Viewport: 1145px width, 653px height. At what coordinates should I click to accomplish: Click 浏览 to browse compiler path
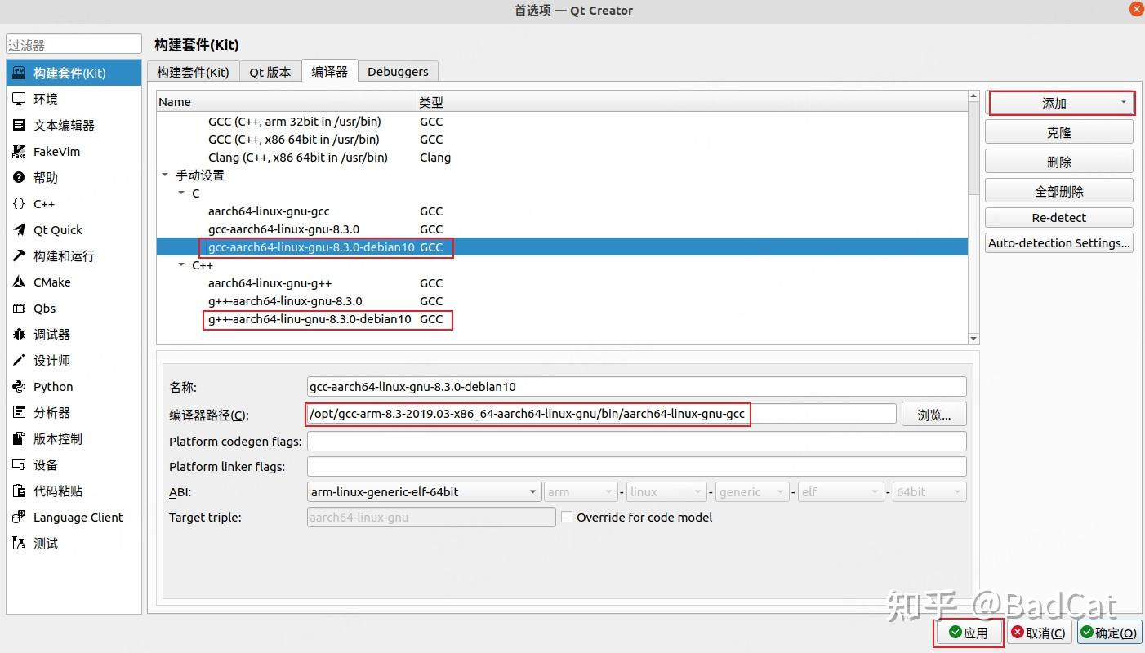934,415
